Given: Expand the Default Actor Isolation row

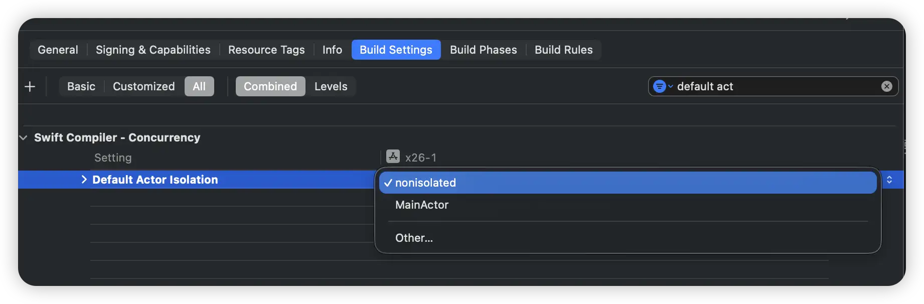Looking at the screenshot, I should point(84,180).
